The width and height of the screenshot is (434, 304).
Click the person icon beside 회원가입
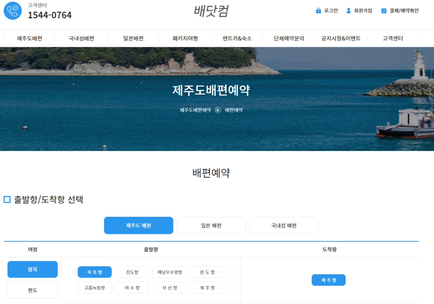tap(349, 11)
